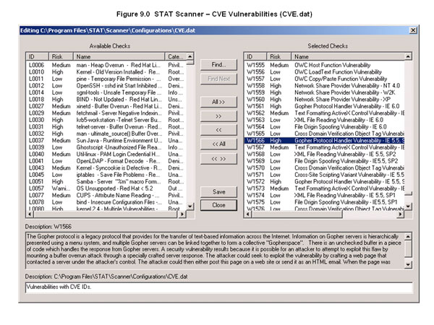
Task: Sort Available Checks by Risk column
Action: pos(61,56)
